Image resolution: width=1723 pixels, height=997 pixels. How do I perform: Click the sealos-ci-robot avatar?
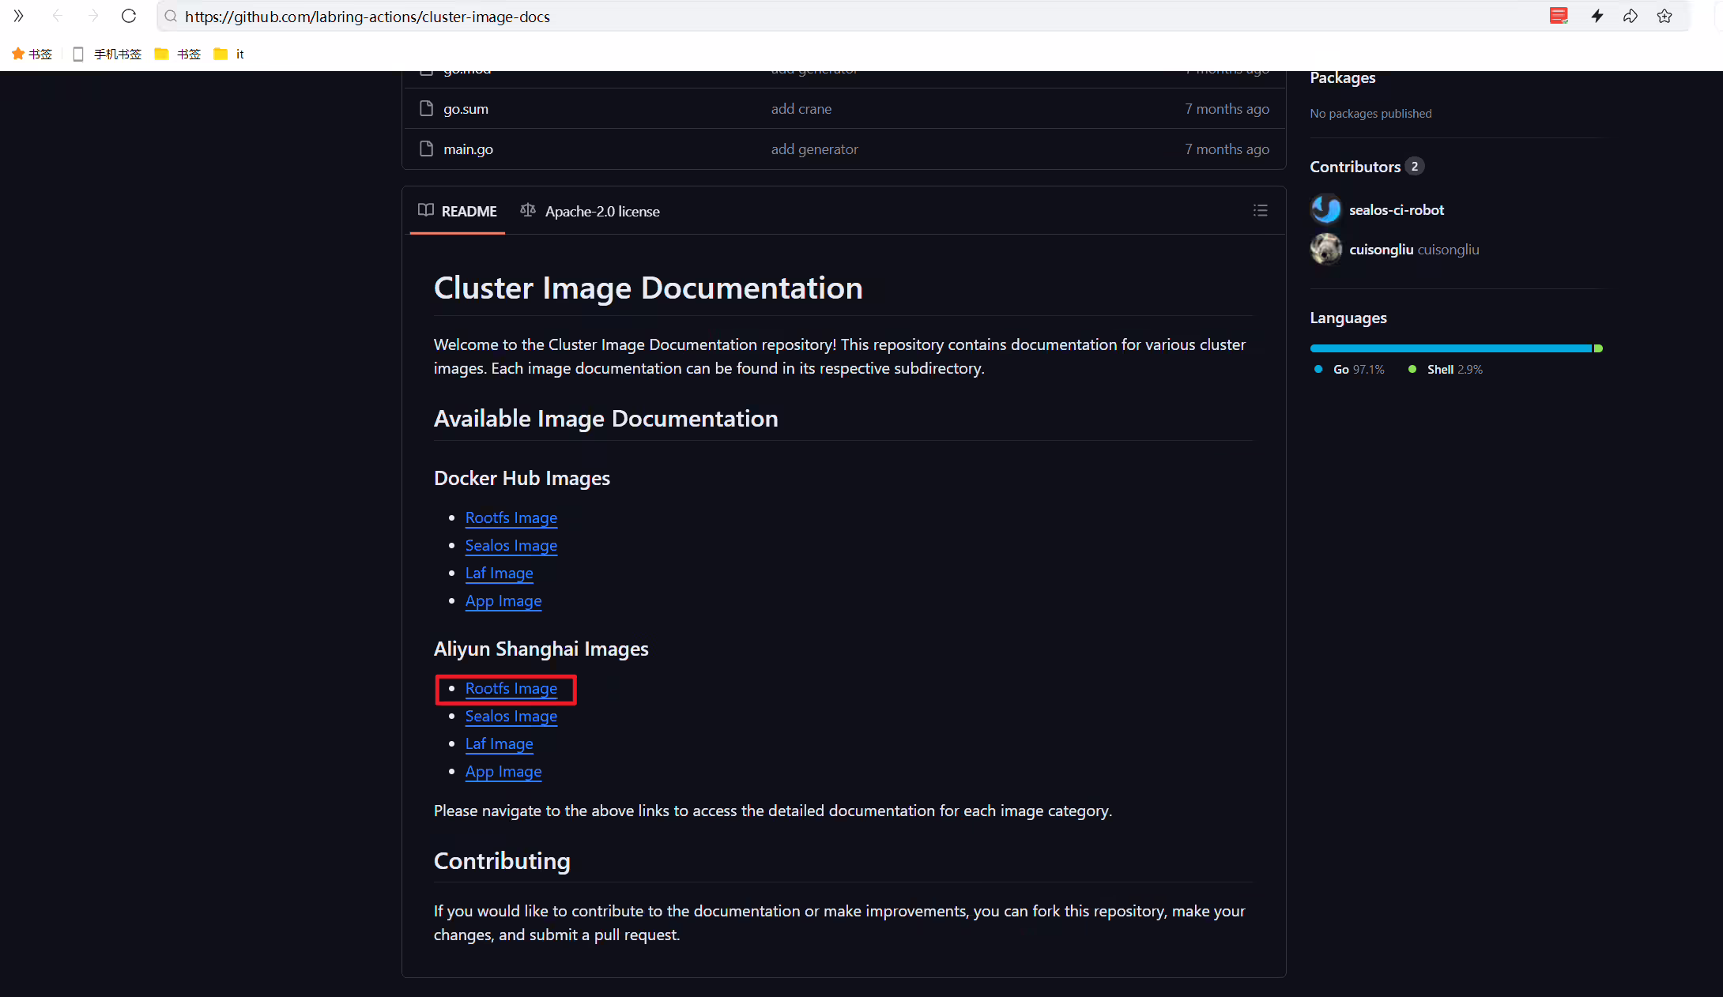(x=1326, y=209)
